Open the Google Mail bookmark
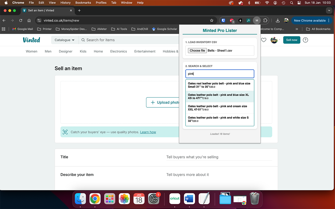The image size is (335, 209). 23,29
